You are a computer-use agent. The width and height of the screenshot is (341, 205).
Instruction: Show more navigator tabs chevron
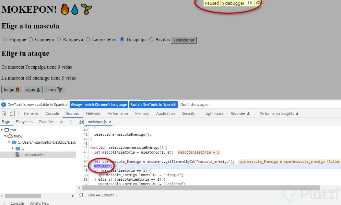(x=61, y=122)
